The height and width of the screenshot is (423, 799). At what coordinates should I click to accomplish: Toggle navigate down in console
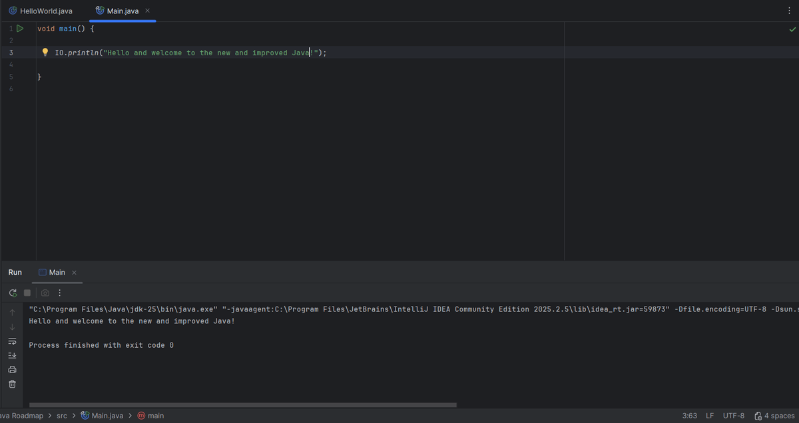(x=12, y=326)
